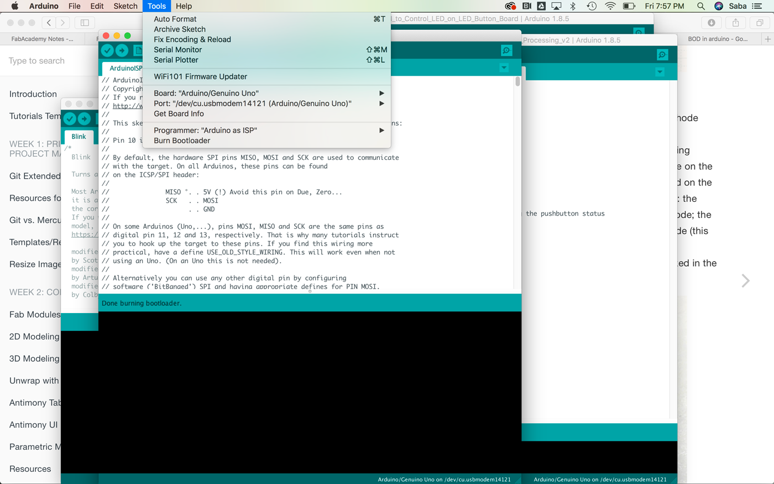The image size is (774, 484).
Task: Launch Siri from the menu bar
Action: (719, 6)
